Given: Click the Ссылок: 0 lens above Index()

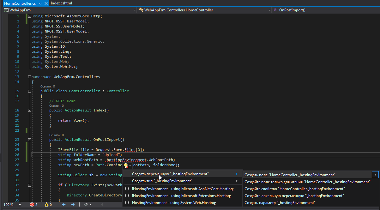Looking at the screenshot, I should click(x=57, y=106).
